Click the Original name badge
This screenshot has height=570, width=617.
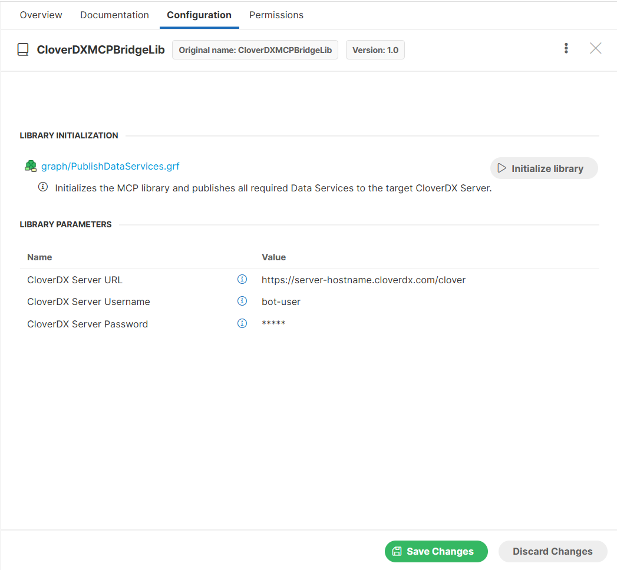click(x=255, y=50)
